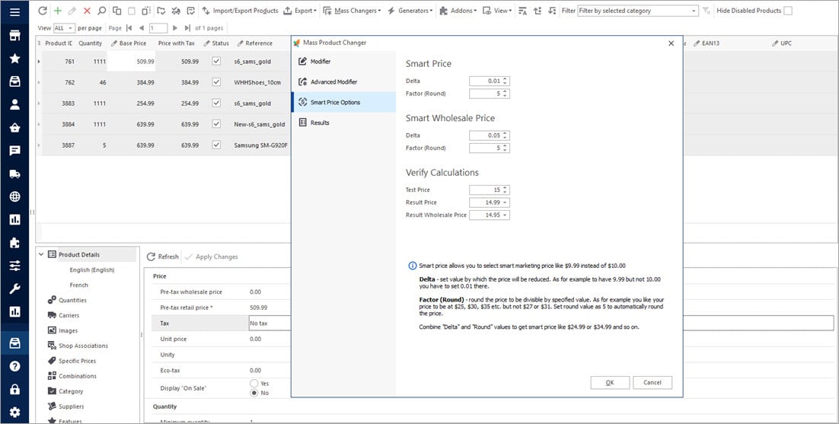Image resolution: width=839 pixels, height=424 pixels.
Task: Select the English (English) language item
Action: (92, 270)
